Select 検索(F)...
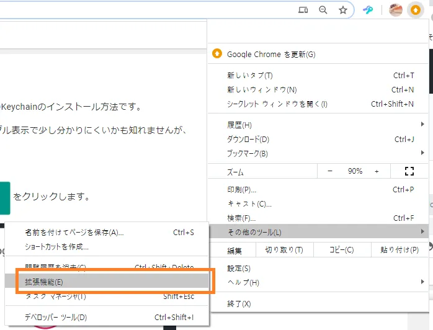 (318, 218)
